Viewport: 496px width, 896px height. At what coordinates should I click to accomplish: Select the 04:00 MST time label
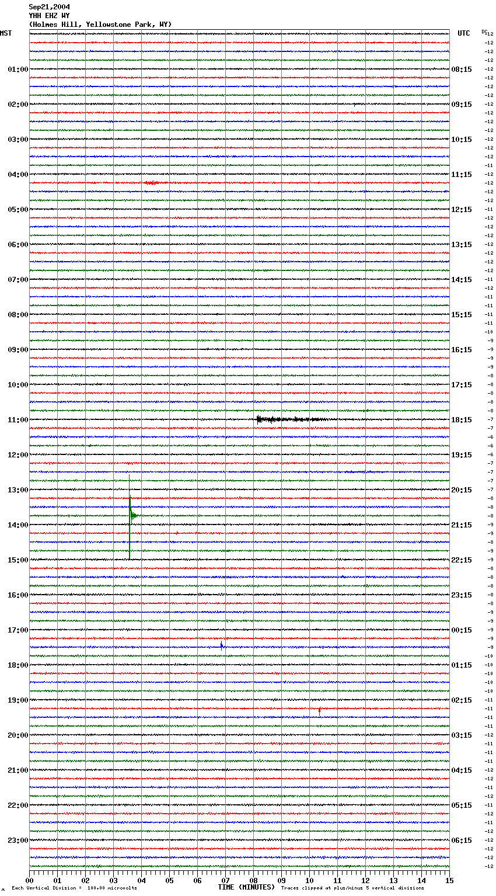18,175
